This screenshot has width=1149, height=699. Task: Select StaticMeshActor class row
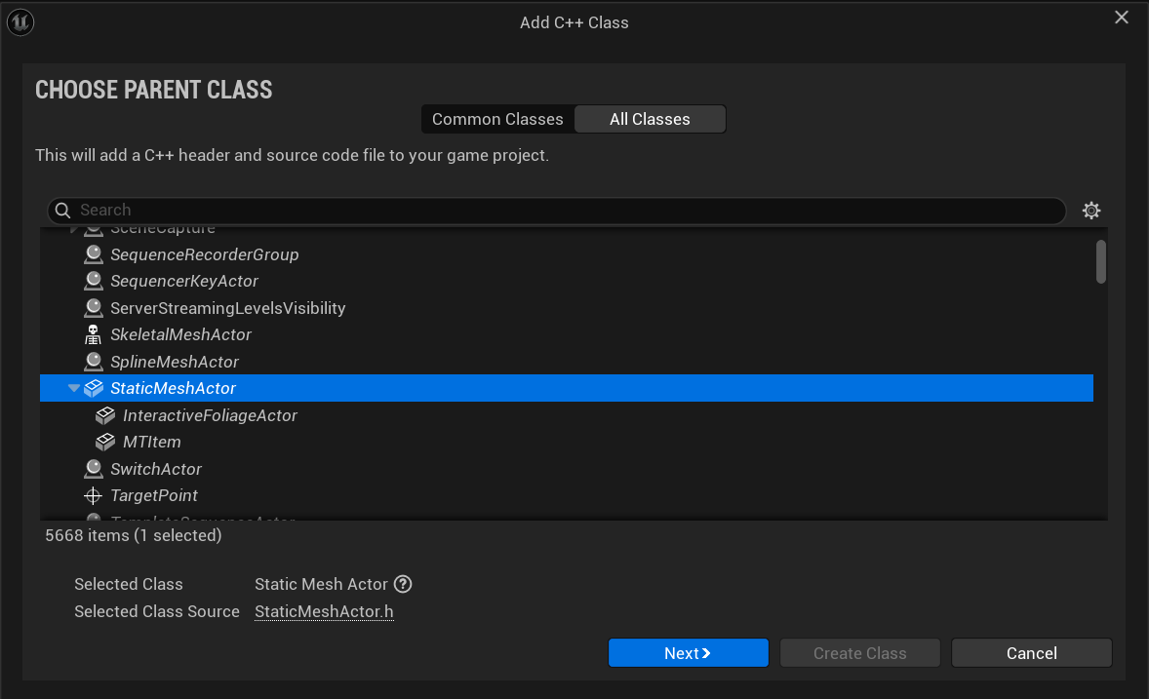pyautogui.click(x=567, y=388)
